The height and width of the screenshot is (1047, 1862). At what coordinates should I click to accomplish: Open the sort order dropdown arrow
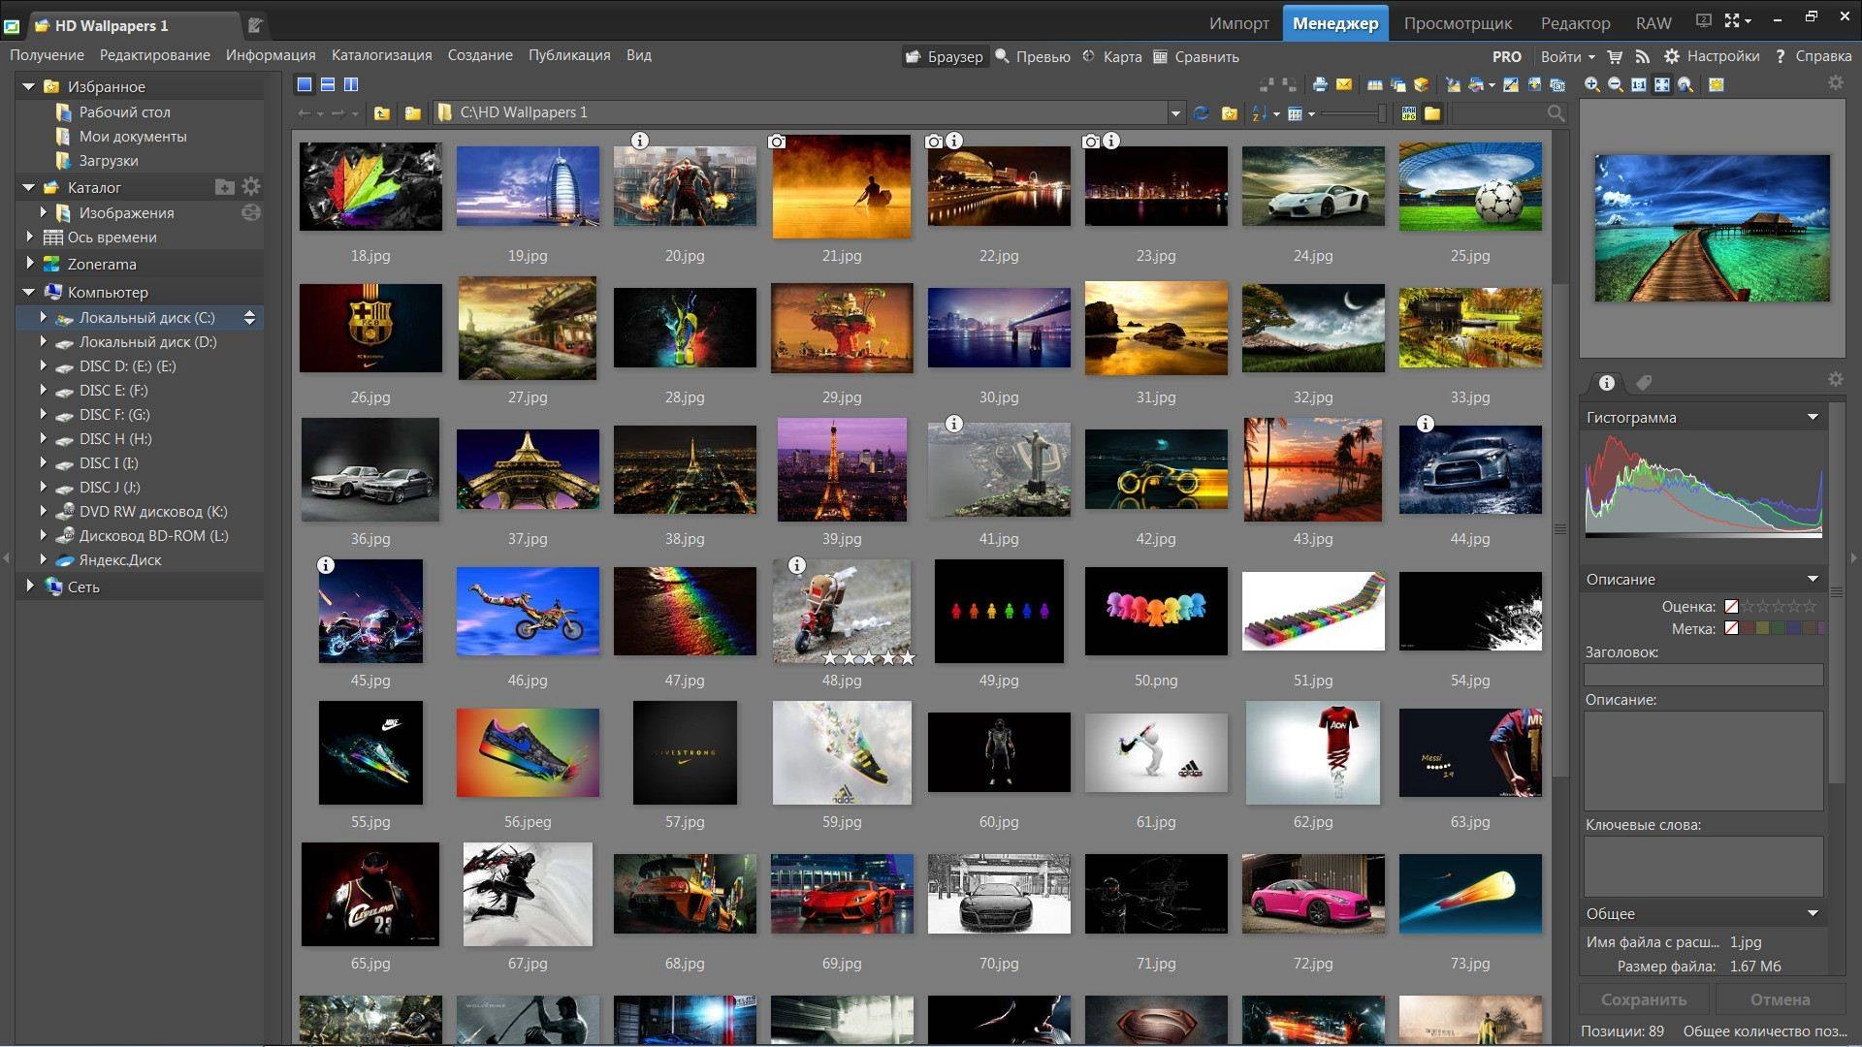point(1276,114)
